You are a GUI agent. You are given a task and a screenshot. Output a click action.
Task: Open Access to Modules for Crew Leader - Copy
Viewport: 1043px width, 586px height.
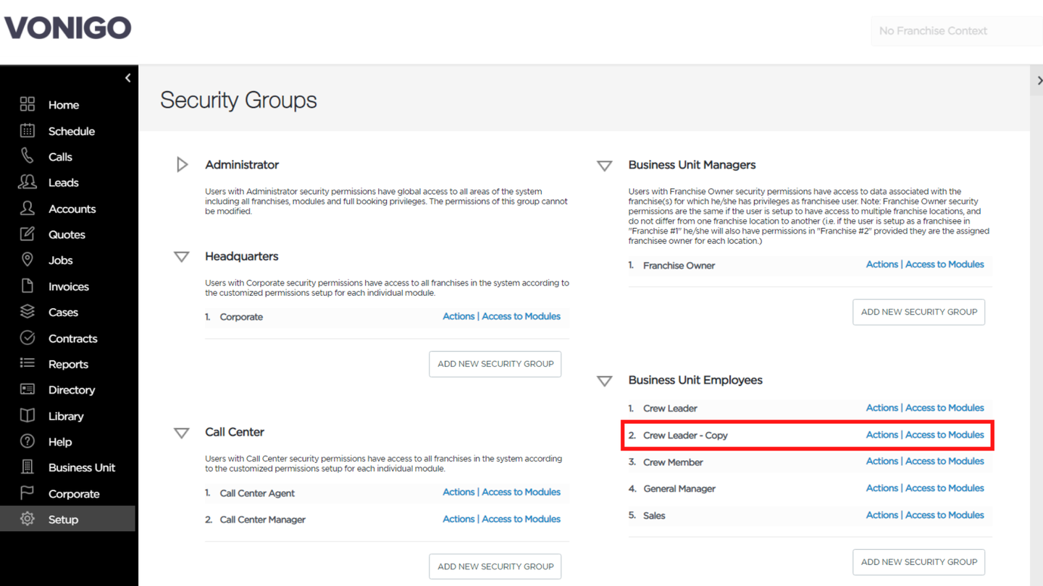(x=944, y=435)
